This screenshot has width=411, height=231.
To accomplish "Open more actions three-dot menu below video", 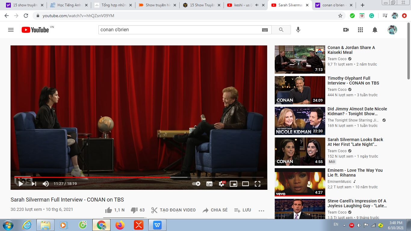I will pyautogui.click(x=261, y=210).
